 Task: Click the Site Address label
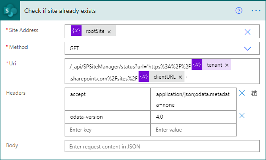(24, 30)
